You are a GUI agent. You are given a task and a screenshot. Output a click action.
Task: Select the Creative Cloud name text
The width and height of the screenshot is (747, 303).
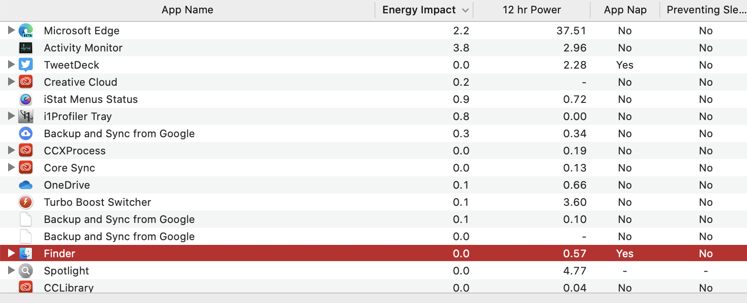pos(81,82)
